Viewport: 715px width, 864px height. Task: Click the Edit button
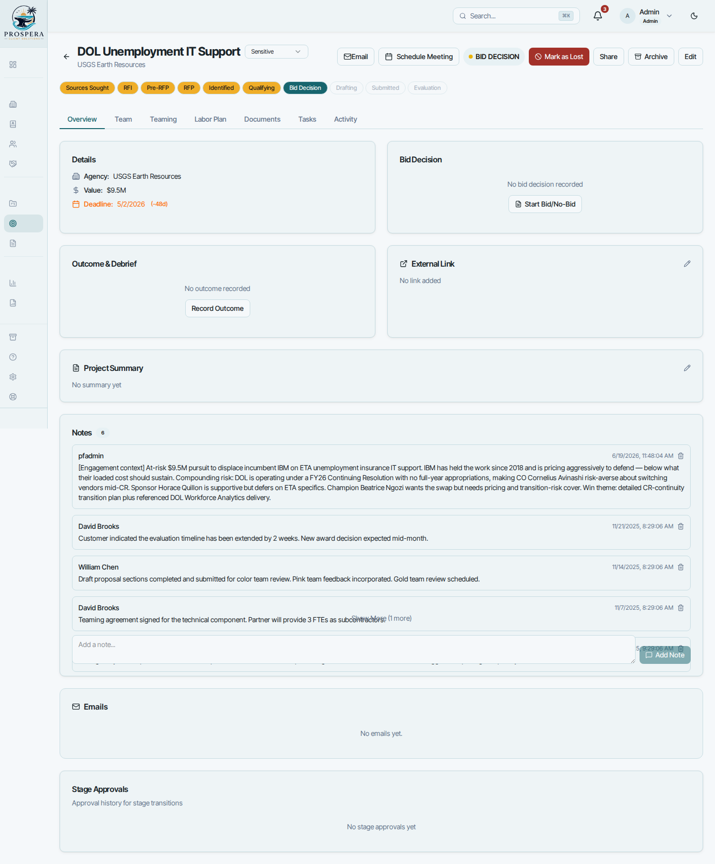tap(690, 57)
